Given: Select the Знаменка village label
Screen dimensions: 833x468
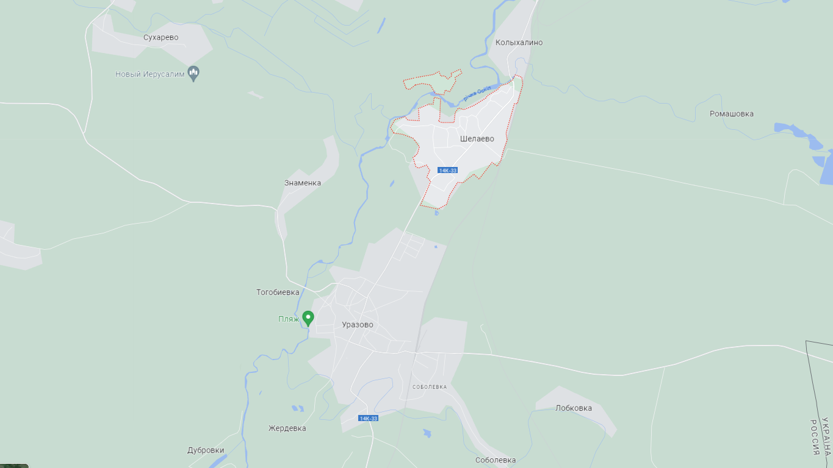Looking at the screenshot, I should coord(303,183).
